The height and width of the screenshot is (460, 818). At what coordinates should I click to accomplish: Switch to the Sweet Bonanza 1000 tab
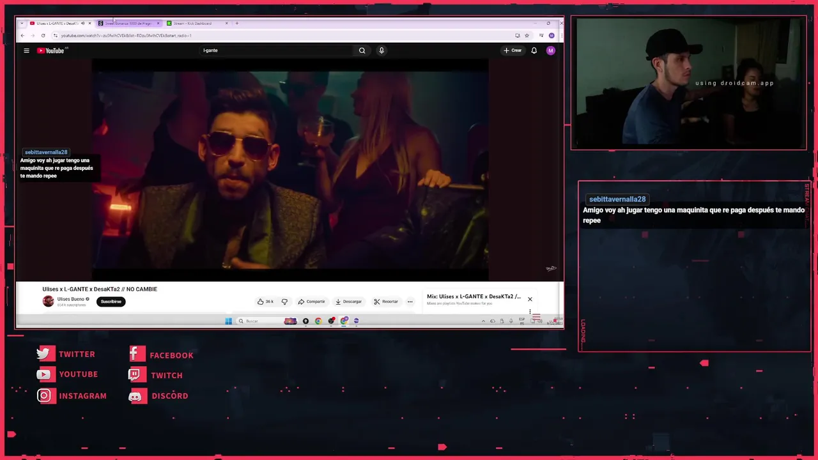point(128,23)
